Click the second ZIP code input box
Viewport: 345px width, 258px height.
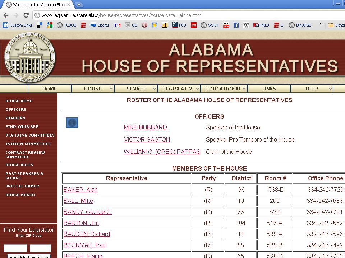tap(40, 248)
